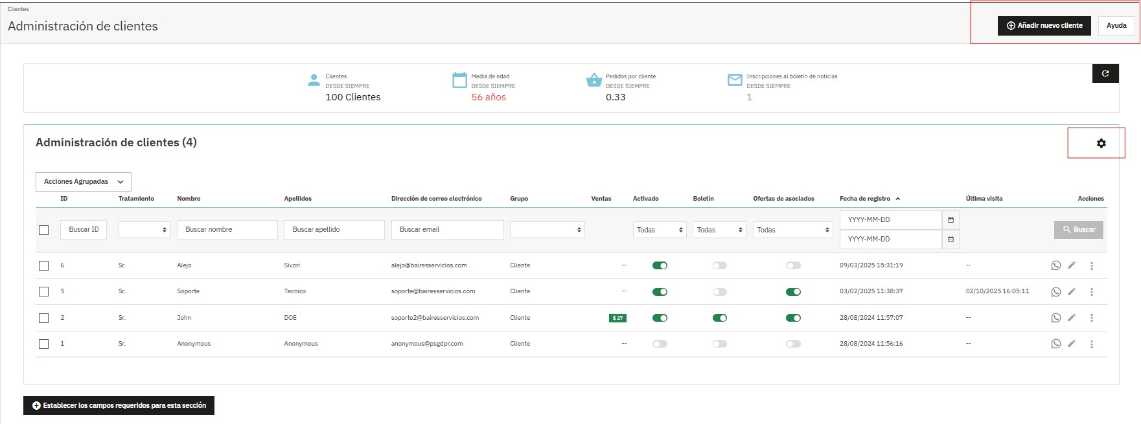
Task: Open more actions menu for John DOE
Action: coord(1091,318)
